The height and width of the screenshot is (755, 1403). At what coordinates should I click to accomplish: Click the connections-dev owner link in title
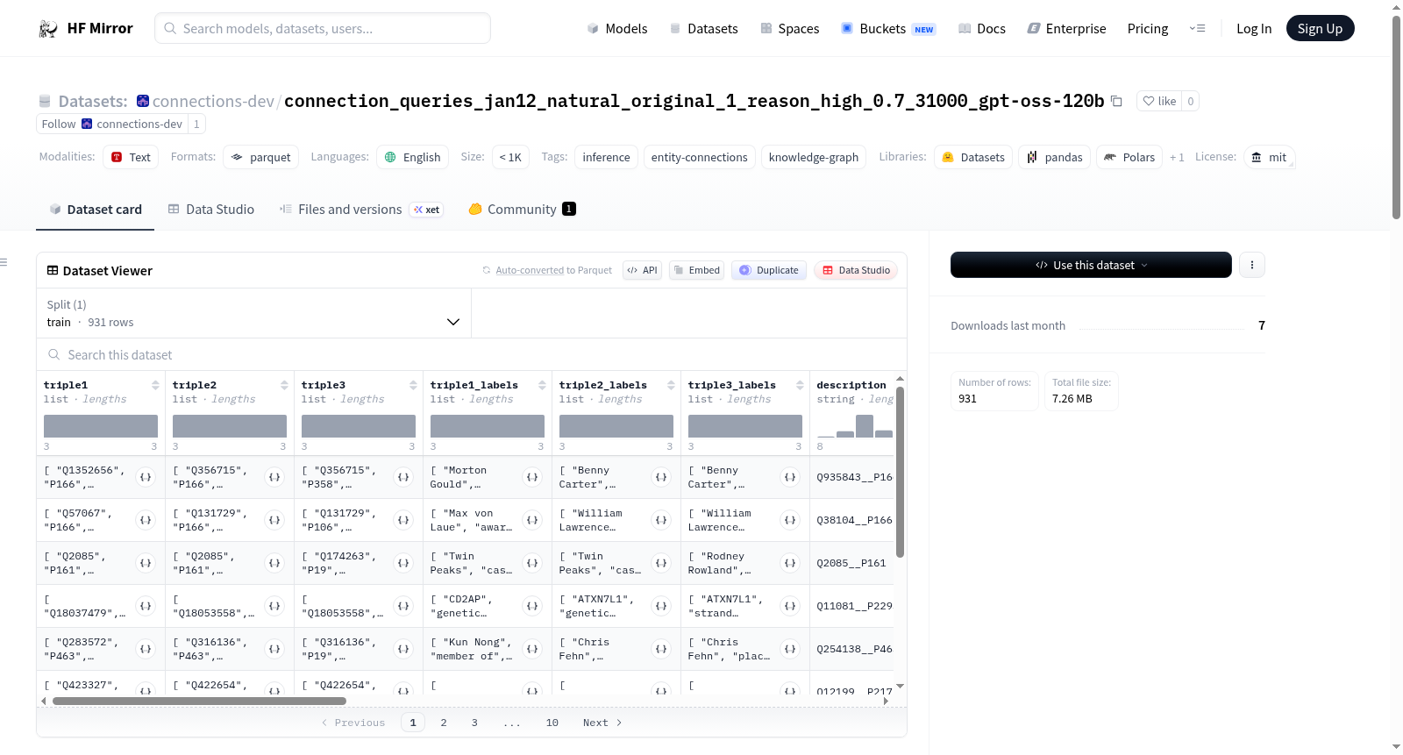pos(213,101)
